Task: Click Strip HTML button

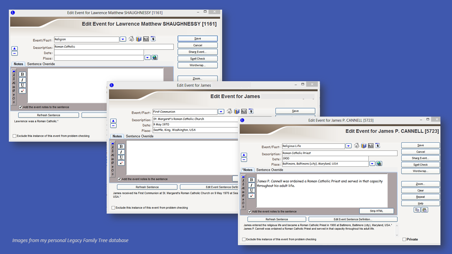Action: 377,211
